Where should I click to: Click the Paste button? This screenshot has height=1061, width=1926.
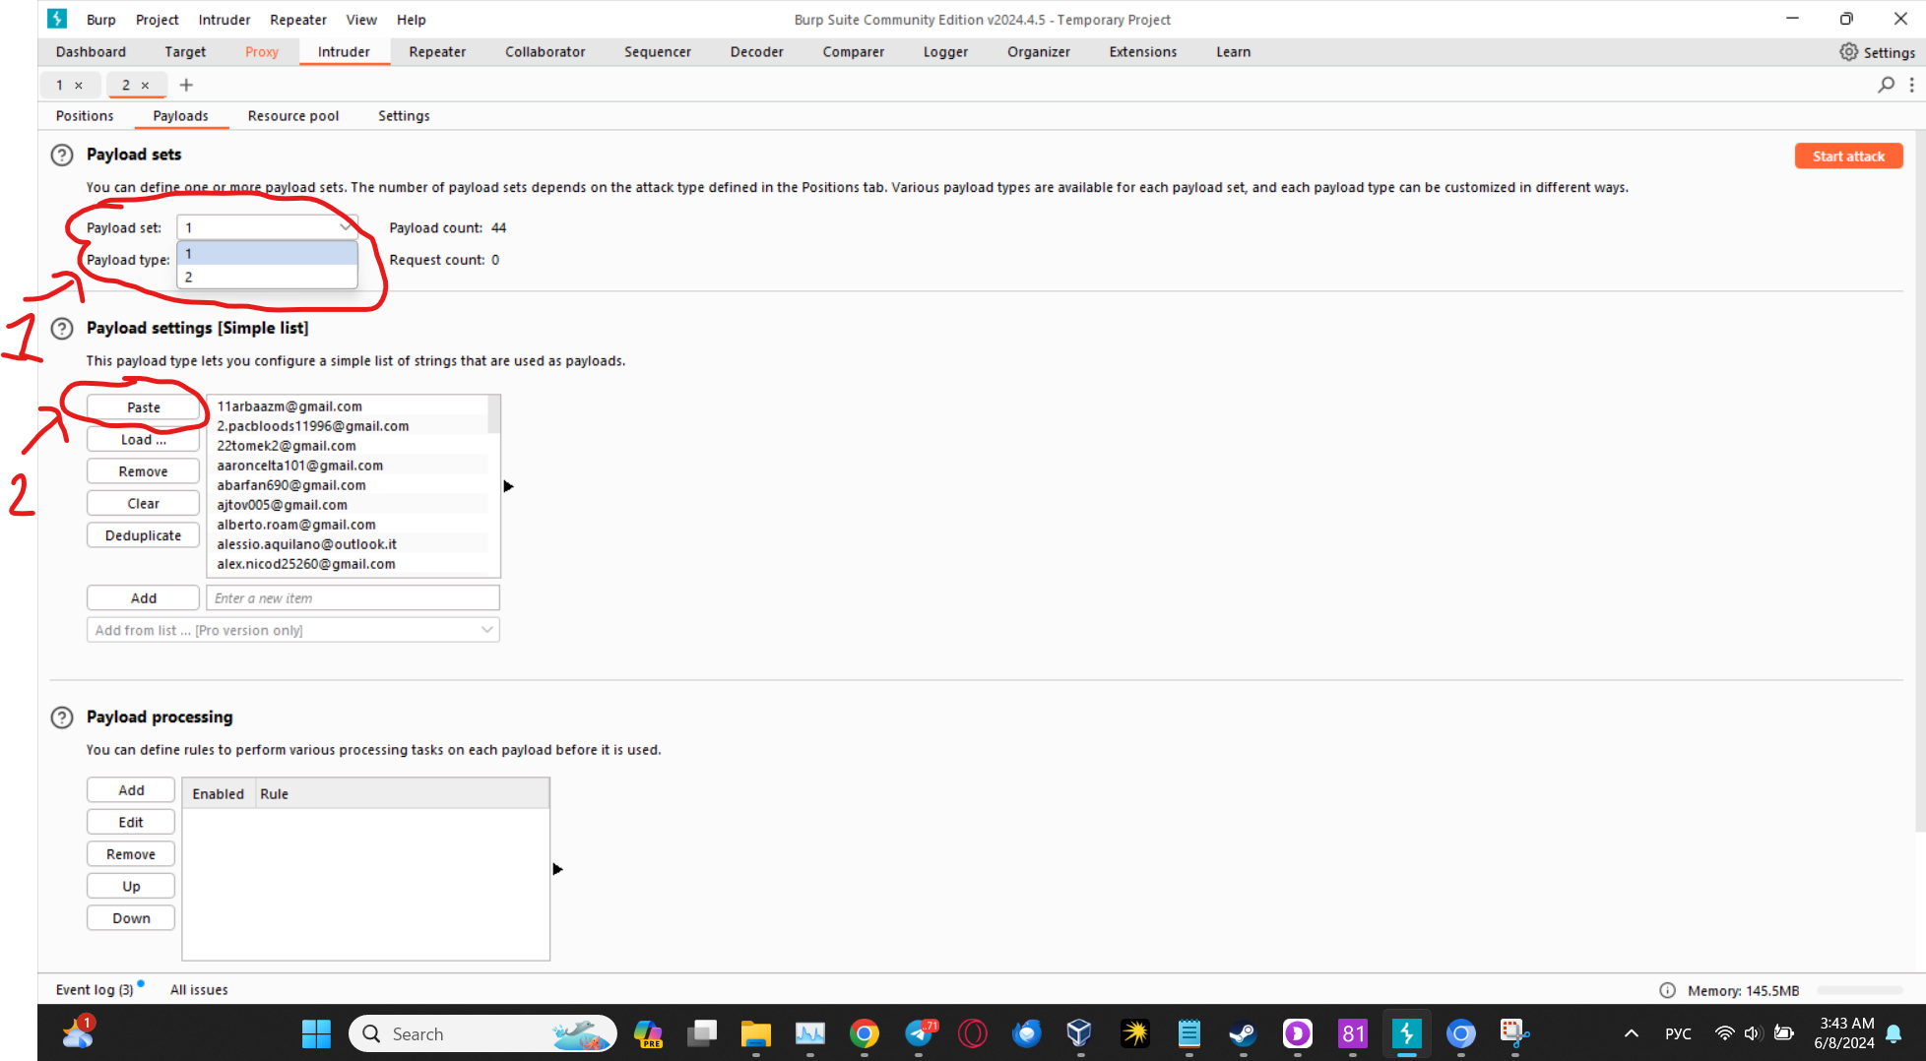pos(143,407)
